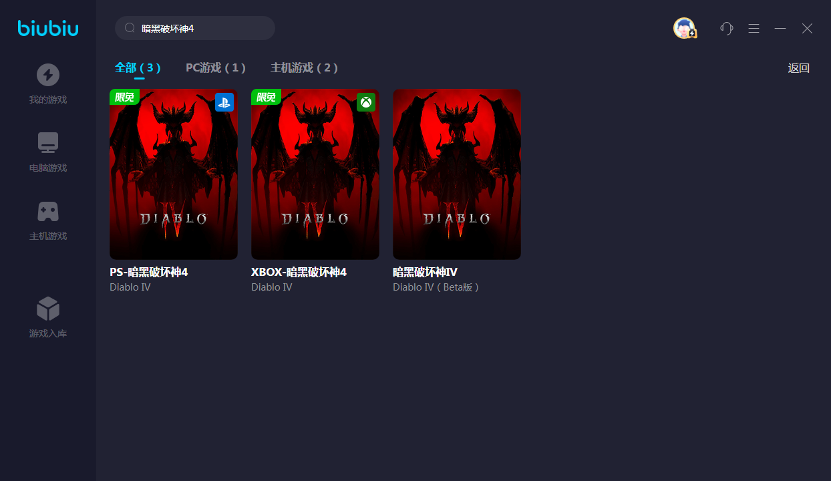Viewport: 831px width, 481px height.
Task: Switch to the 主机游戏 (2) tab
Action: click(x=304, y=68)
